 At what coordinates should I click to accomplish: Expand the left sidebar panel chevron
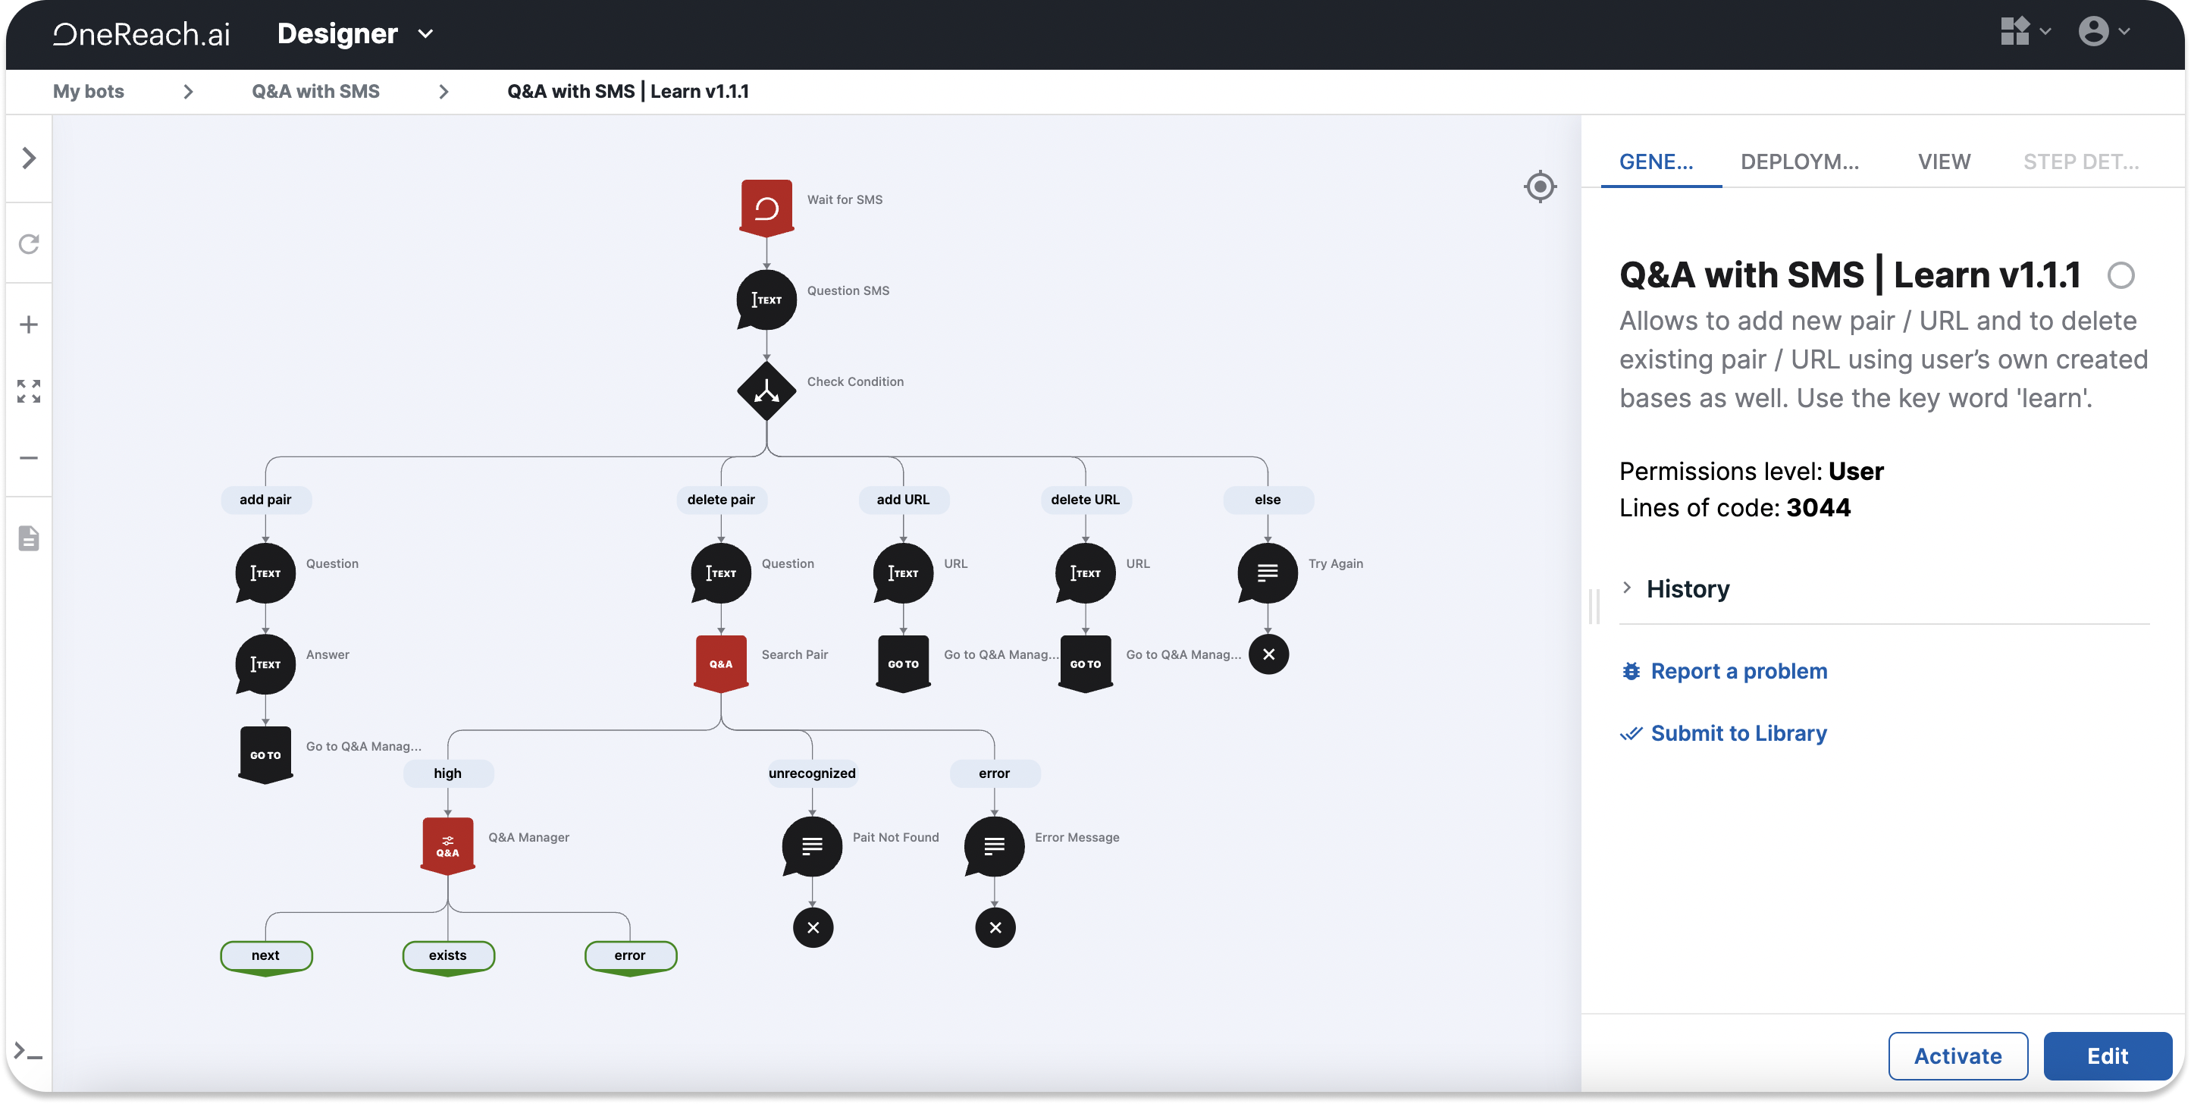29,158
